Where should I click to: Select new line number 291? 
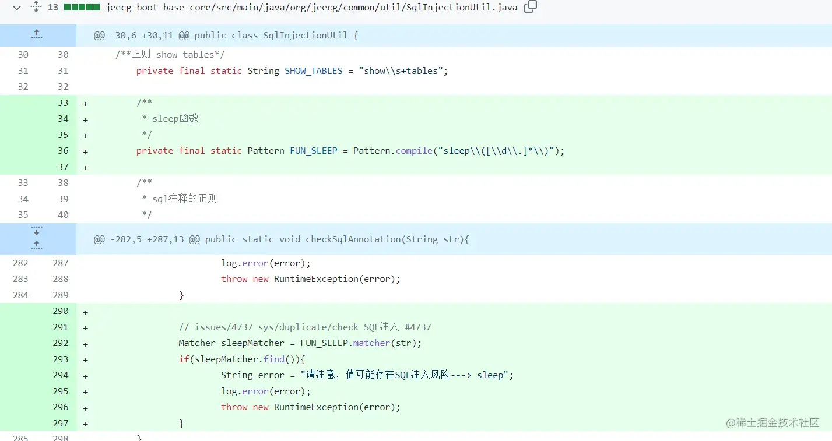(x=61, y=327)
